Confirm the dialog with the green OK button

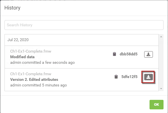click(157, 105)
